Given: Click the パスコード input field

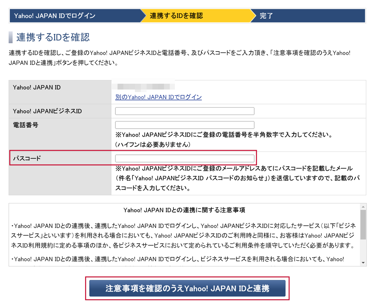Looking at the screenshot, I should [x=185, y=158].
